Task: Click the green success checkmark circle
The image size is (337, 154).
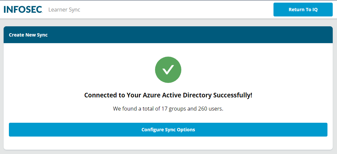Action: (x=168, y=69)
